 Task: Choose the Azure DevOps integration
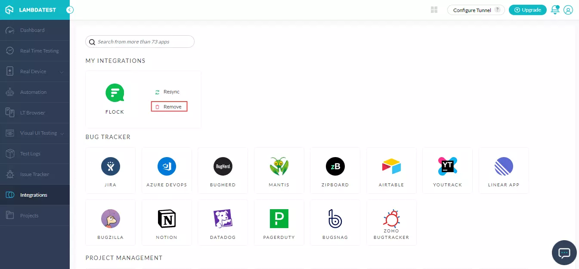(167, 167)
